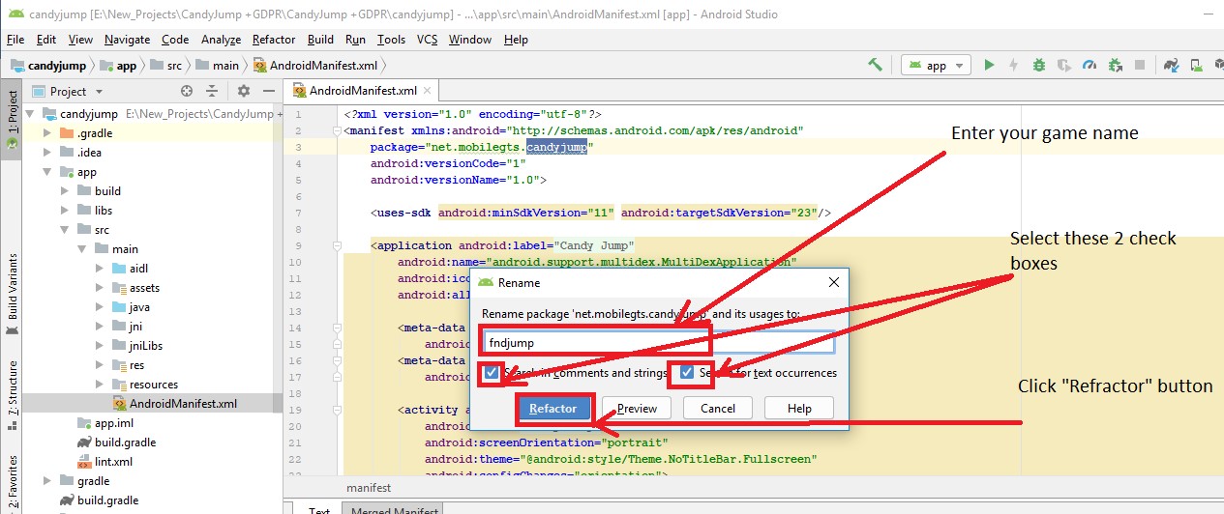Screen dimensions: 1224x514
Task: Expand the jniLibs folder arrow
Action: pyautogui.click(x=99, y=346)
